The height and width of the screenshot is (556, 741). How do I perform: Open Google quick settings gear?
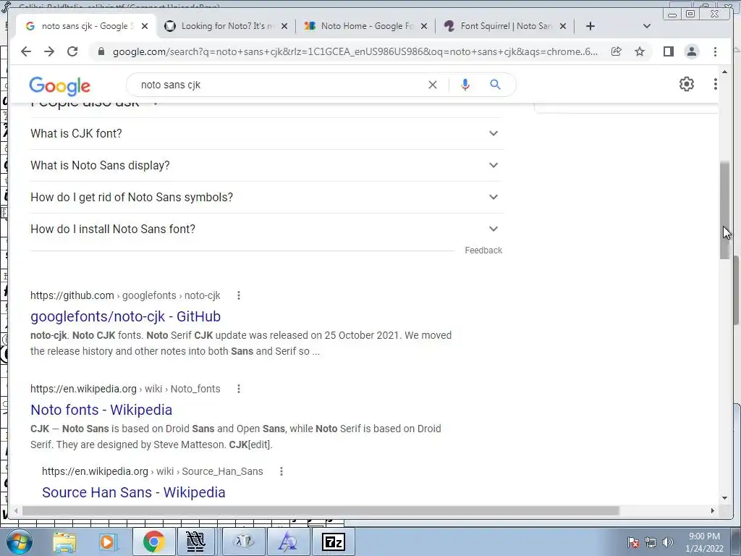click(686, 84)
